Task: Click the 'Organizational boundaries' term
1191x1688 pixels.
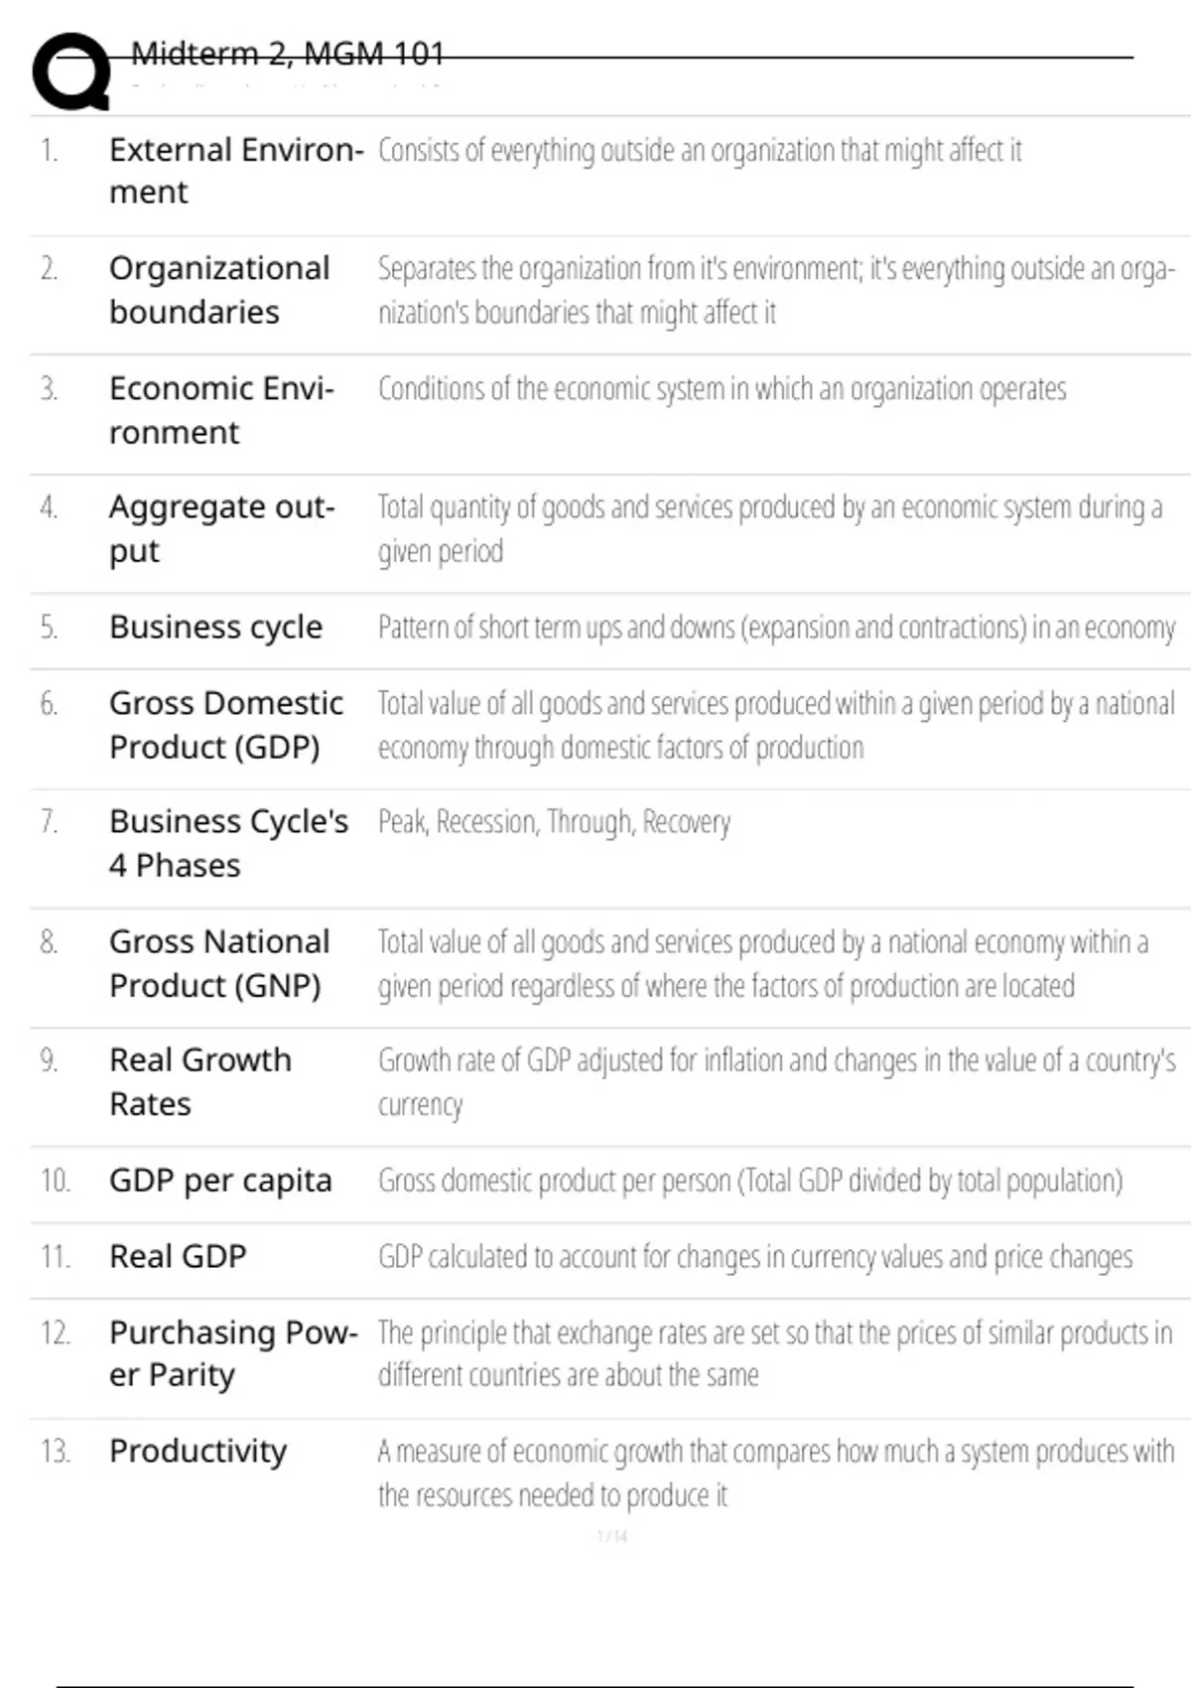Action: point(219,290)
